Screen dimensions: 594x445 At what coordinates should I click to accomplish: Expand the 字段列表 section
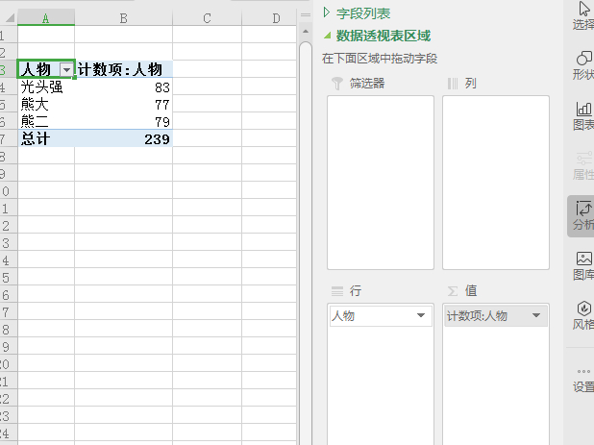pos(327,12)
